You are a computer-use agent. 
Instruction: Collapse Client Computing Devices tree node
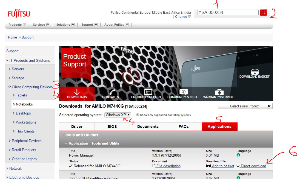click(x=10, y=87)
